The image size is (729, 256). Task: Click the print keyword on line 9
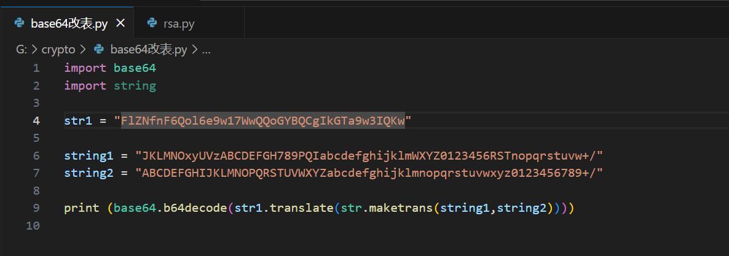pos(82,208)
